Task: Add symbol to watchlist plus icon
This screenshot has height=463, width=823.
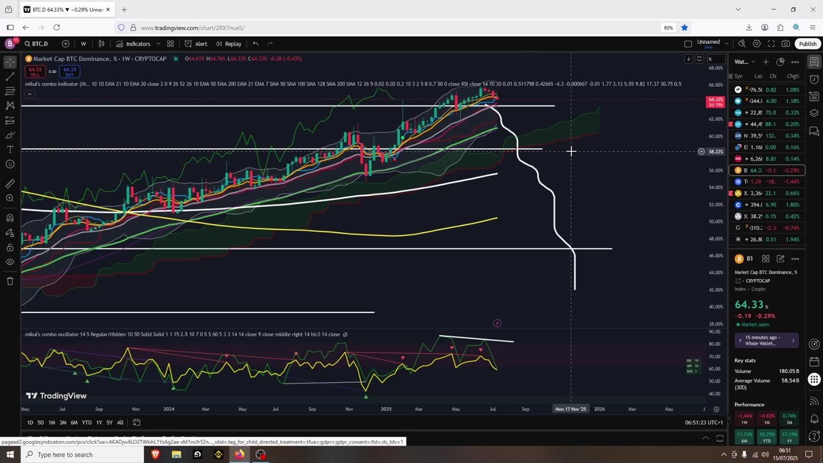Action: coord(766,62)
